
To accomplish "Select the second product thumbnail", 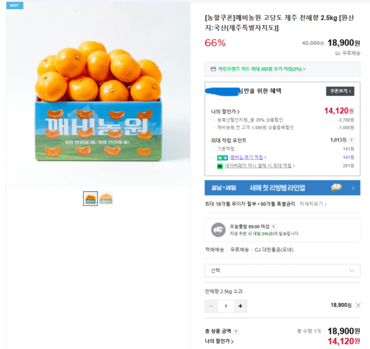I will pos(106,198).
